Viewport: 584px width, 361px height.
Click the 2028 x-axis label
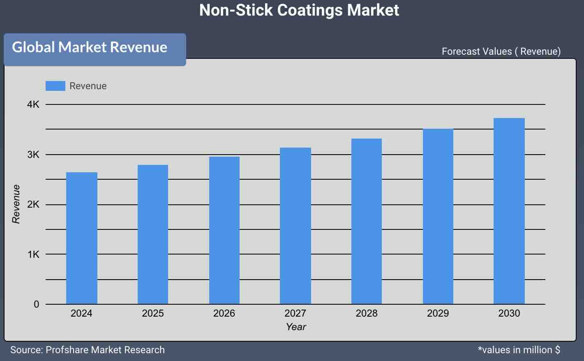click(x=367, y=313)
